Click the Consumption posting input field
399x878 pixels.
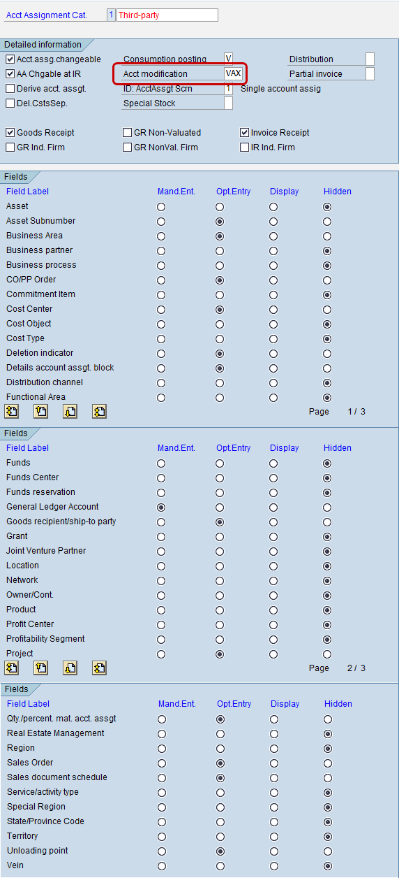click(228, 59)
